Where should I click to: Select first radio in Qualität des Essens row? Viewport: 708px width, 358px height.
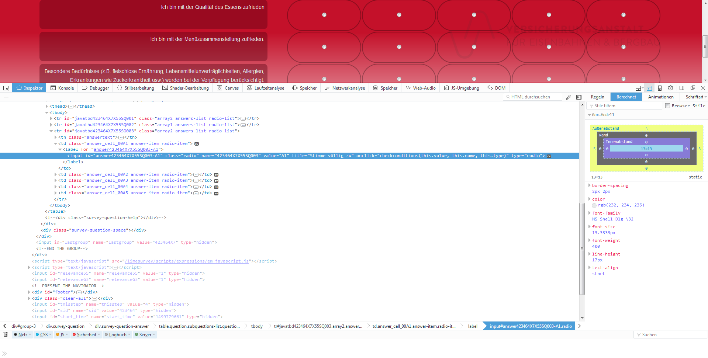coord(324,15)
